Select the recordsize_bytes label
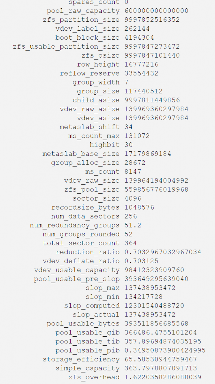This screenshot has width=215, height=384. [86, 208]
